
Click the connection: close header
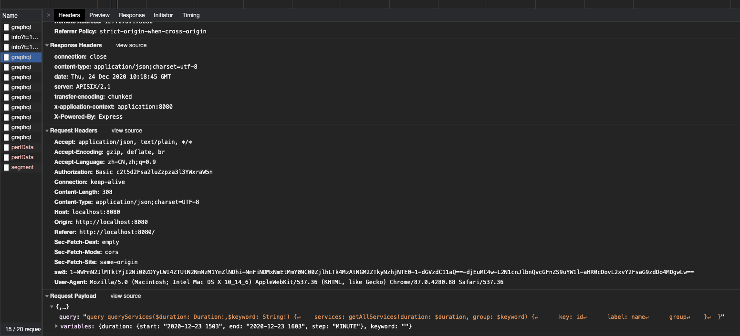point(81,57)
